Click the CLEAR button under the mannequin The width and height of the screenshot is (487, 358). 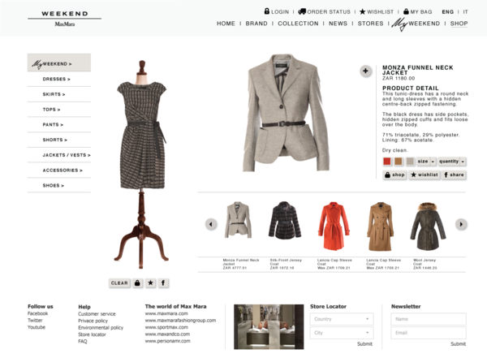[x=119, y=283]
